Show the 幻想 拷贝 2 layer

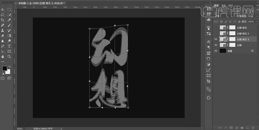(216, 33)
